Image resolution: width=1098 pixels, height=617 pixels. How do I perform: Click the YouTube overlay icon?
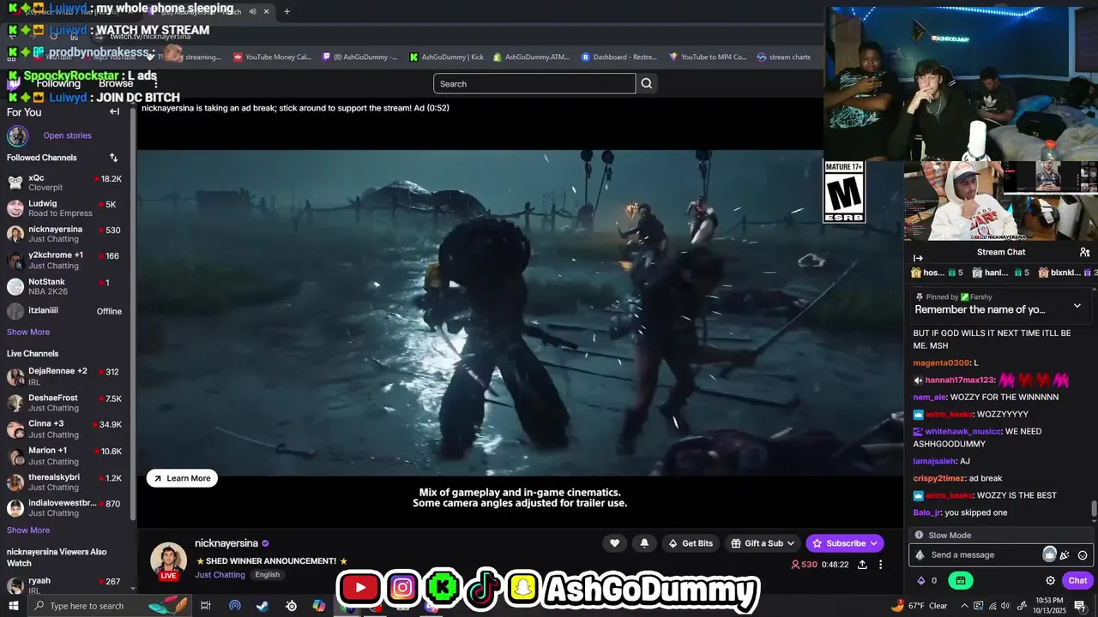click(x=359, y=588)
